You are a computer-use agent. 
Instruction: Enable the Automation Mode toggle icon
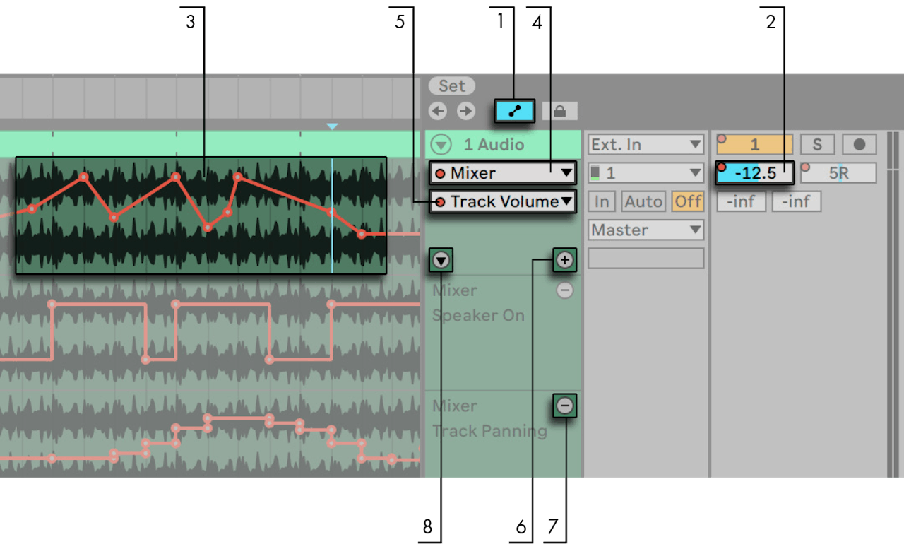click(514, 110)
